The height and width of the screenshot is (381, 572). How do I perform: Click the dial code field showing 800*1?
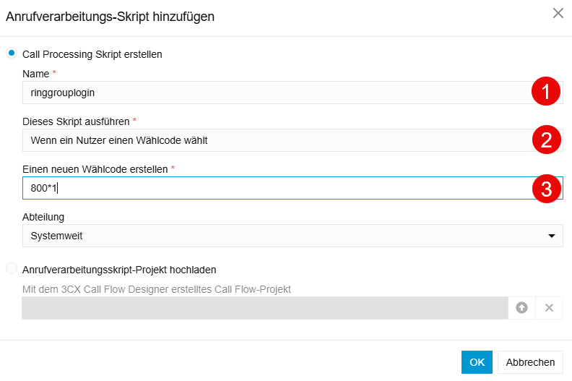[x=274, y=189]
